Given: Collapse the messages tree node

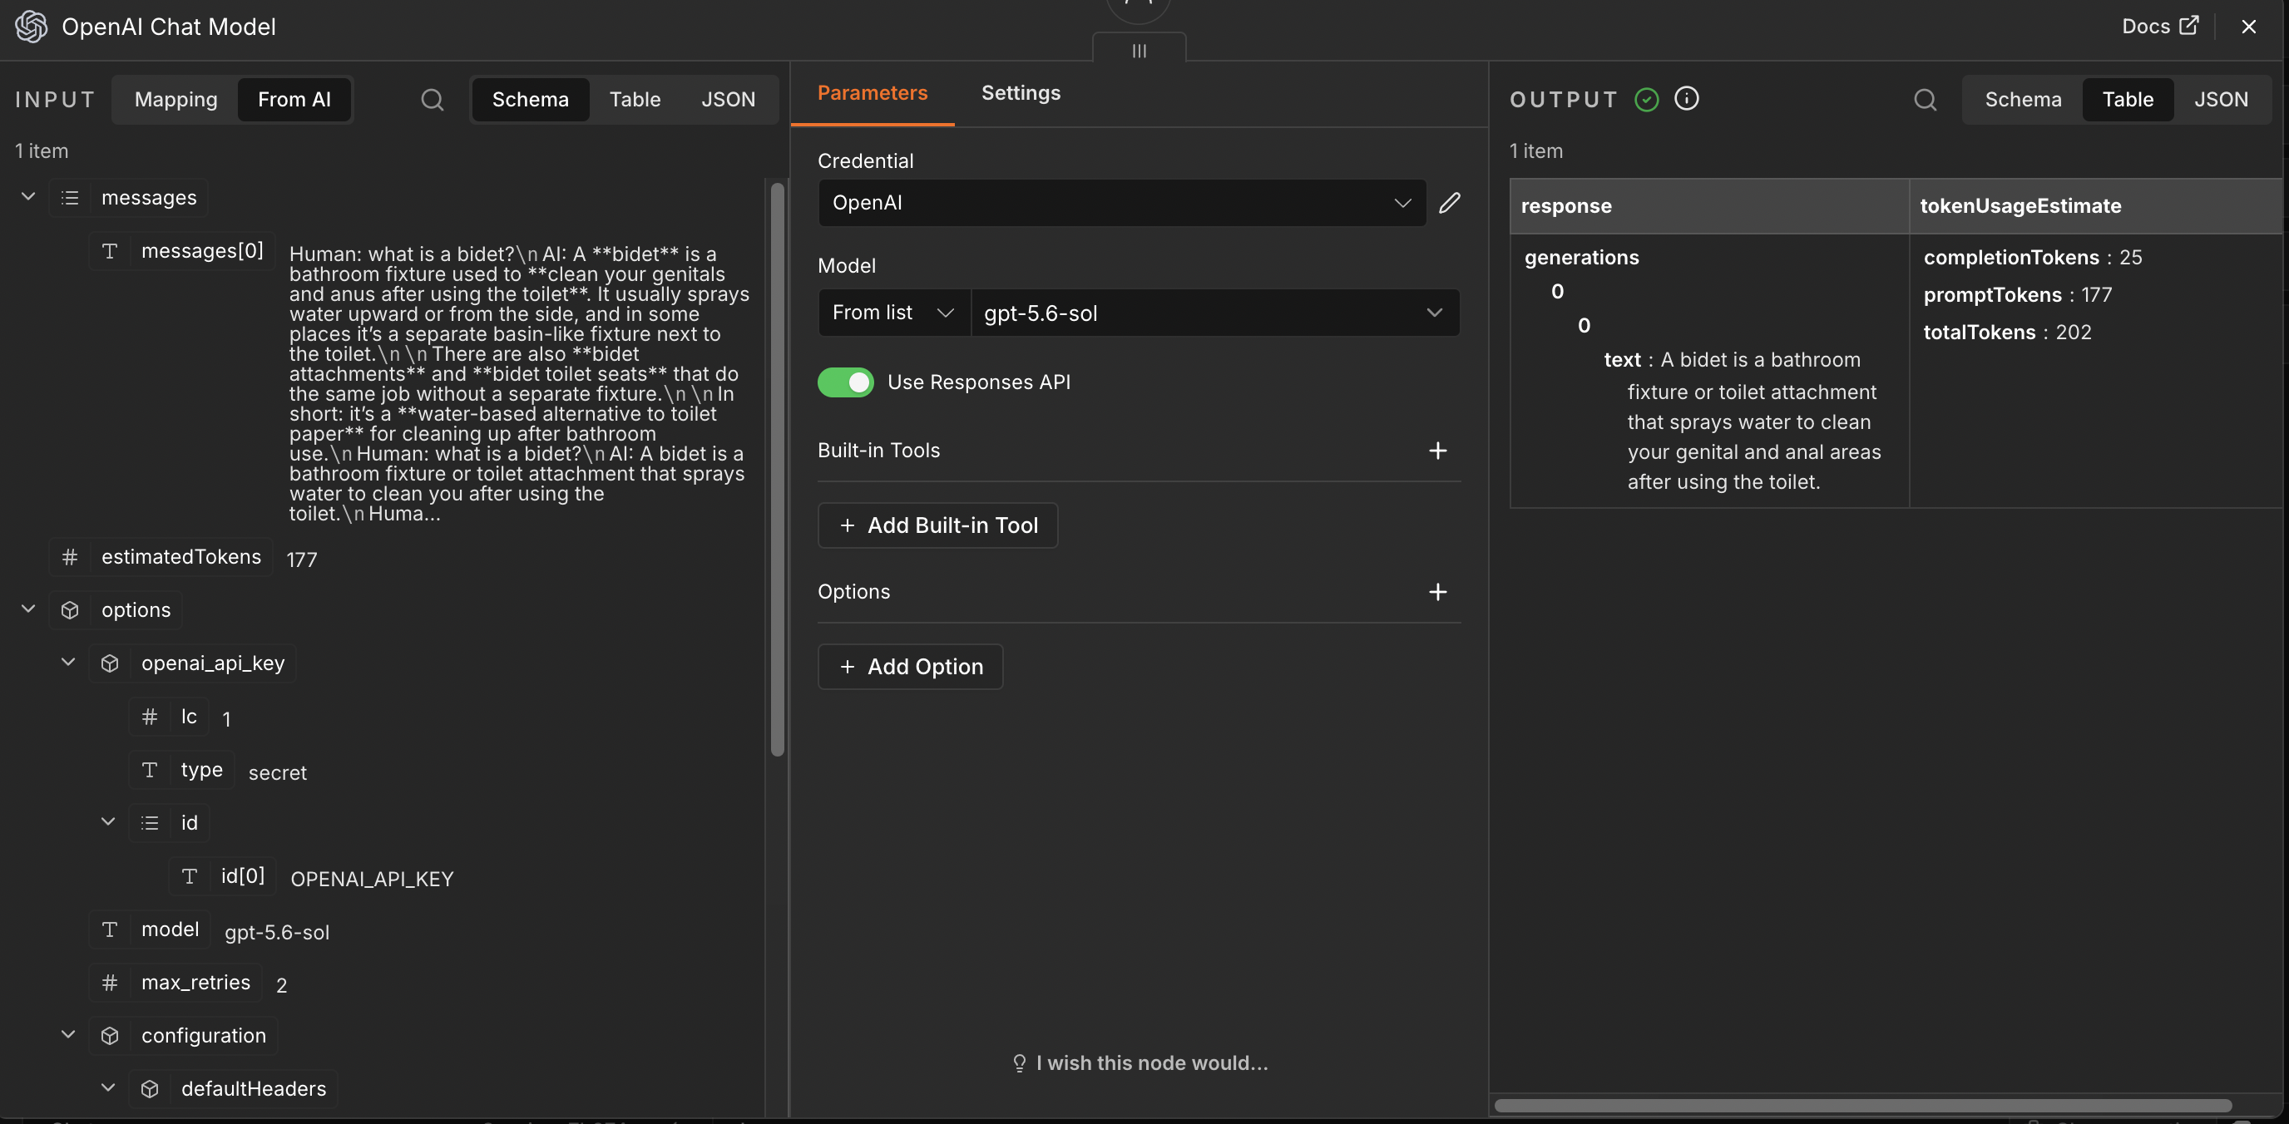Looking at the screenshot, I should point(28,196).
